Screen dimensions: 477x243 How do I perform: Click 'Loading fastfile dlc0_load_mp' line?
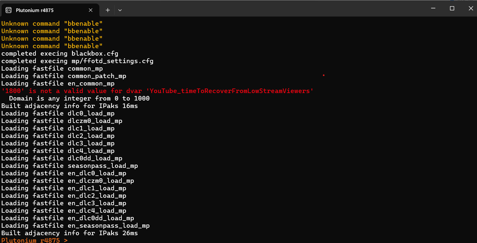tap(58, 113)
